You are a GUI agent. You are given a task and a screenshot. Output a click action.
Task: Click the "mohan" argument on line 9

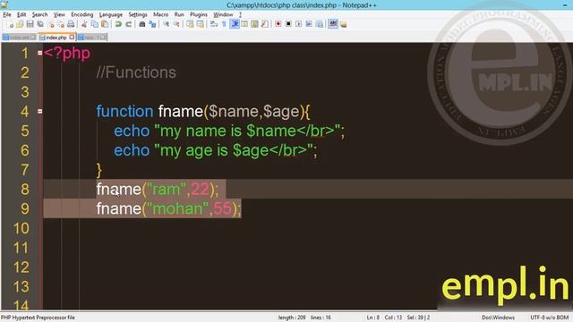pyautogui.click(x=177, y=208)
